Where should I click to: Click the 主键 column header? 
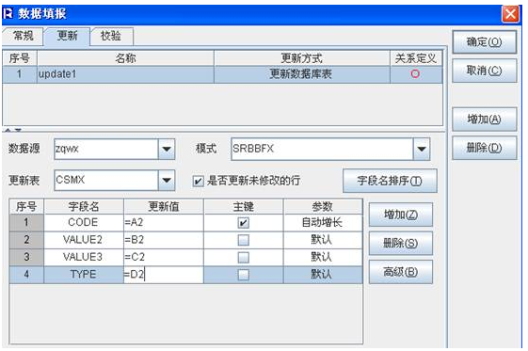[243, 206]
